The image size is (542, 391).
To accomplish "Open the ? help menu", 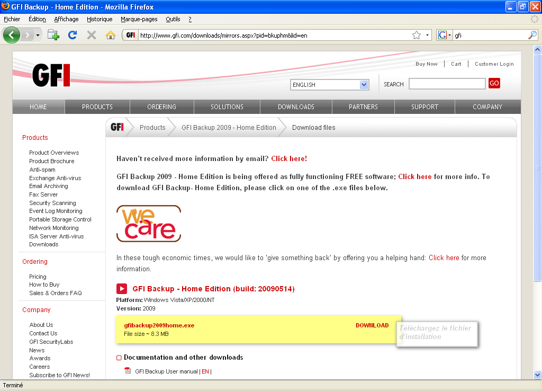I will pos(190,19).
